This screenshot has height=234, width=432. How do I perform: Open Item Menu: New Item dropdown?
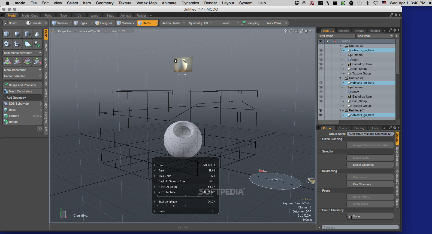(x=23, y=53)
